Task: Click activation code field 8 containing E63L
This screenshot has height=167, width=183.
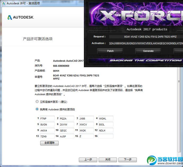Action: (x=106, y=124)
